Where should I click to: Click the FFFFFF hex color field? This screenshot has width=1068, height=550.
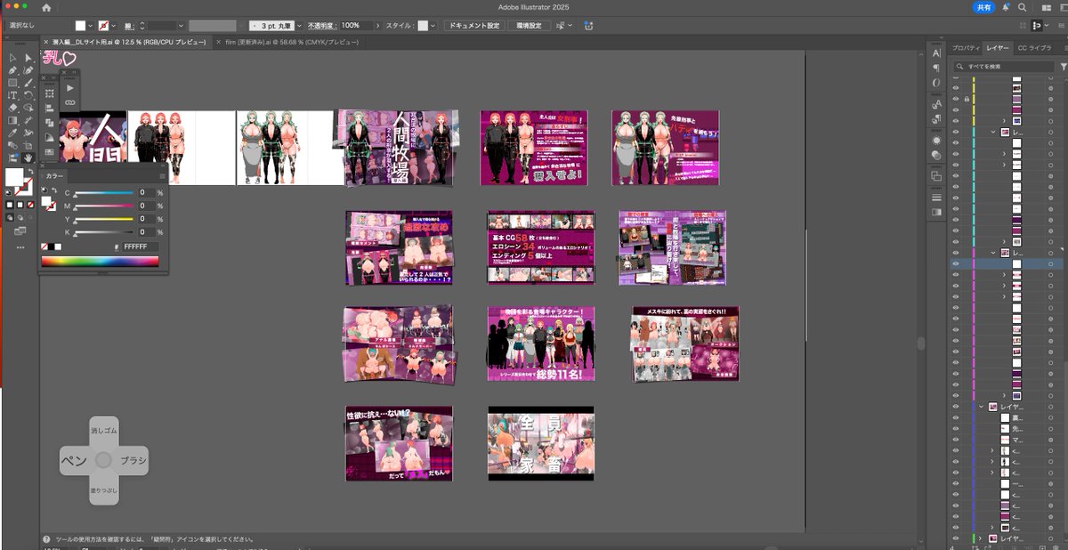(141, 247)
